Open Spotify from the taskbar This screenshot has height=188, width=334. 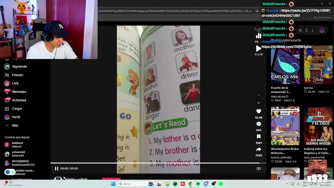coord(198,184)
